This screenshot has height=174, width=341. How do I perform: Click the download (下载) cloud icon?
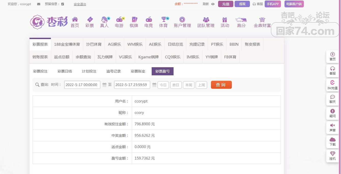pyautogui.click(x=332, y=140)
